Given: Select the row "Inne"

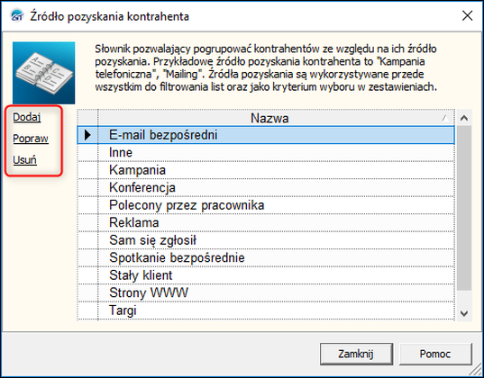Looking at the screenshot, I should coord(266,152).
